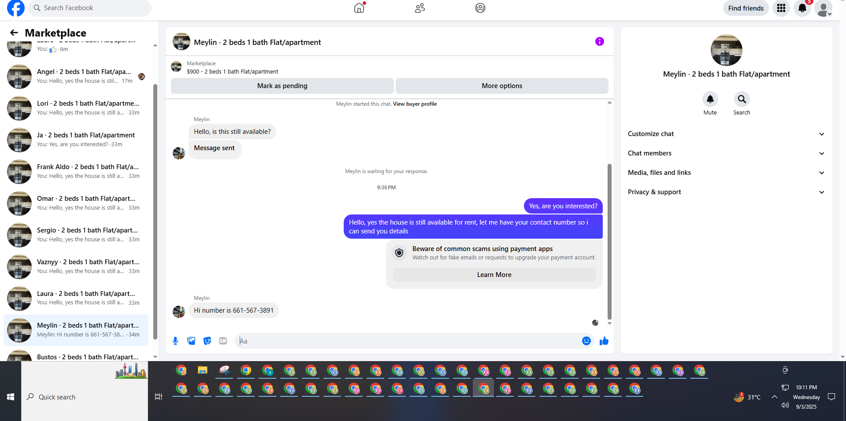Open the Windows notification center
Viewport: 846px width, 421px height.
[831, 397]
